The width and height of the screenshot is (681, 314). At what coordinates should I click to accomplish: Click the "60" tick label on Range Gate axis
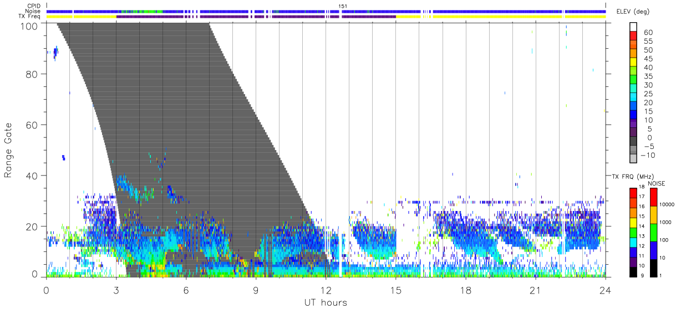[32, 125]
